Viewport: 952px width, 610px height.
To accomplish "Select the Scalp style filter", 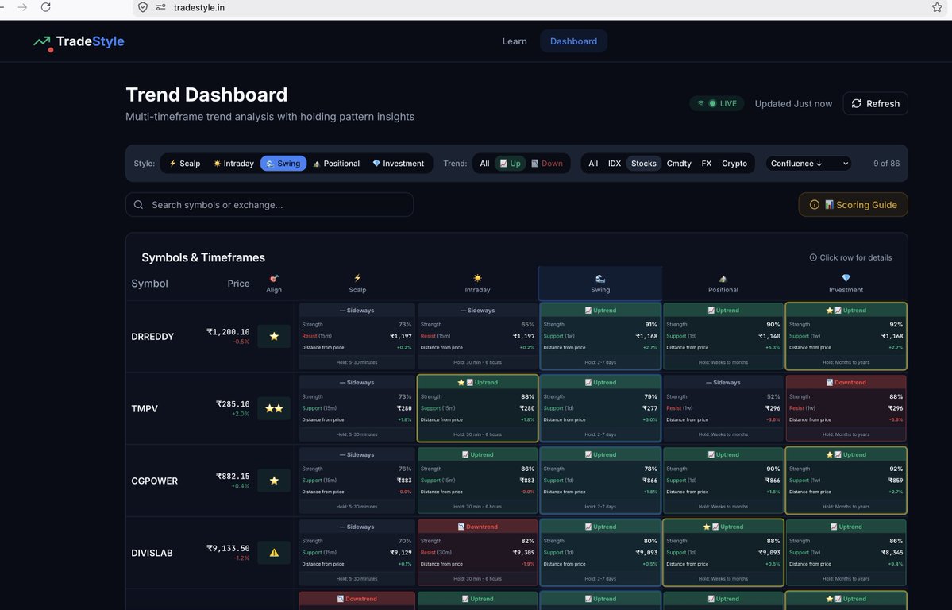I will [184, 164].
